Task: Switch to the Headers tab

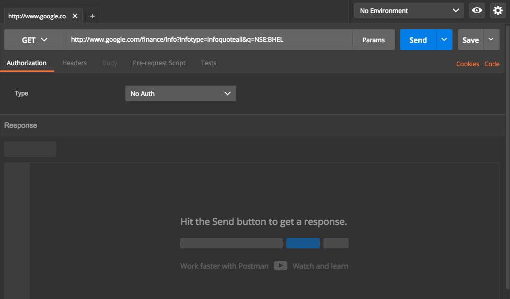Action: 75,63
